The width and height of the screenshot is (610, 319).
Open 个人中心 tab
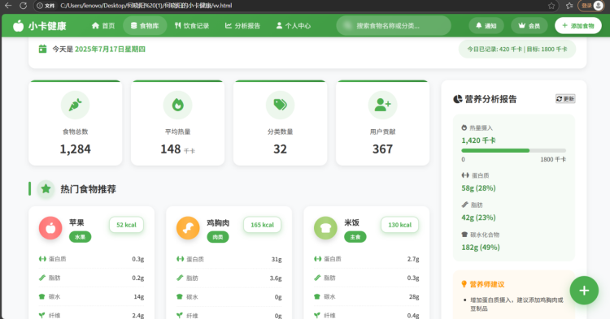click(294, 26)
